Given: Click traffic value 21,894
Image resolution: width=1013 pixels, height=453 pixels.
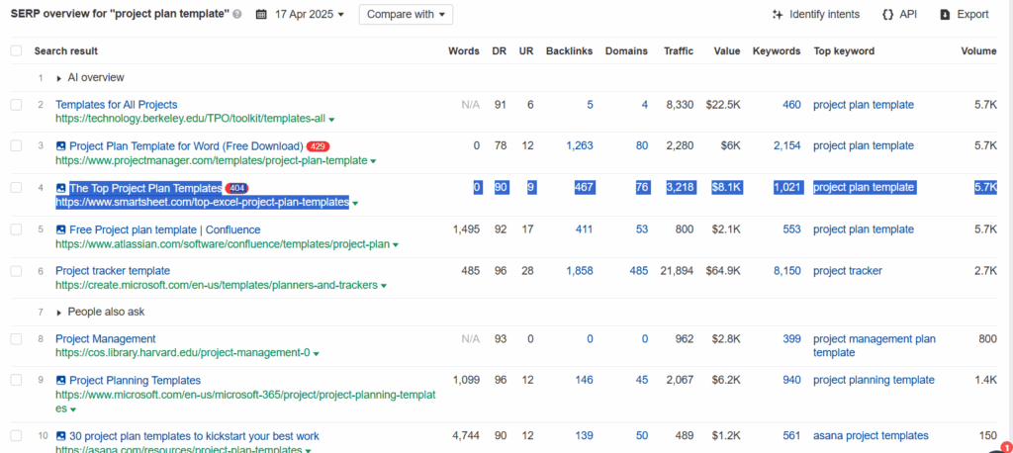Looking at the screenshot, I should 677,271.
